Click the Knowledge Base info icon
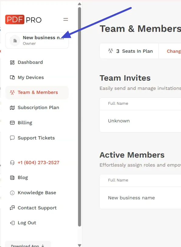 [12, 193]
